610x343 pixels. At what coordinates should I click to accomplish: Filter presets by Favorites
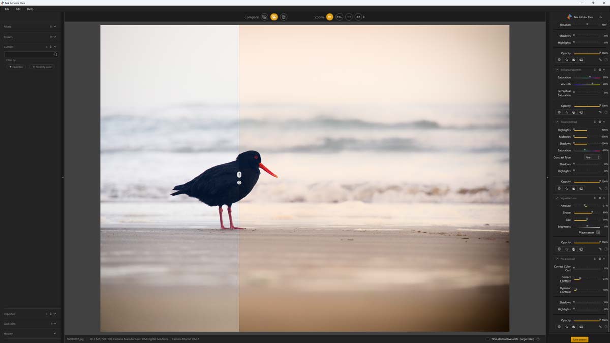(x=16, y=67)
